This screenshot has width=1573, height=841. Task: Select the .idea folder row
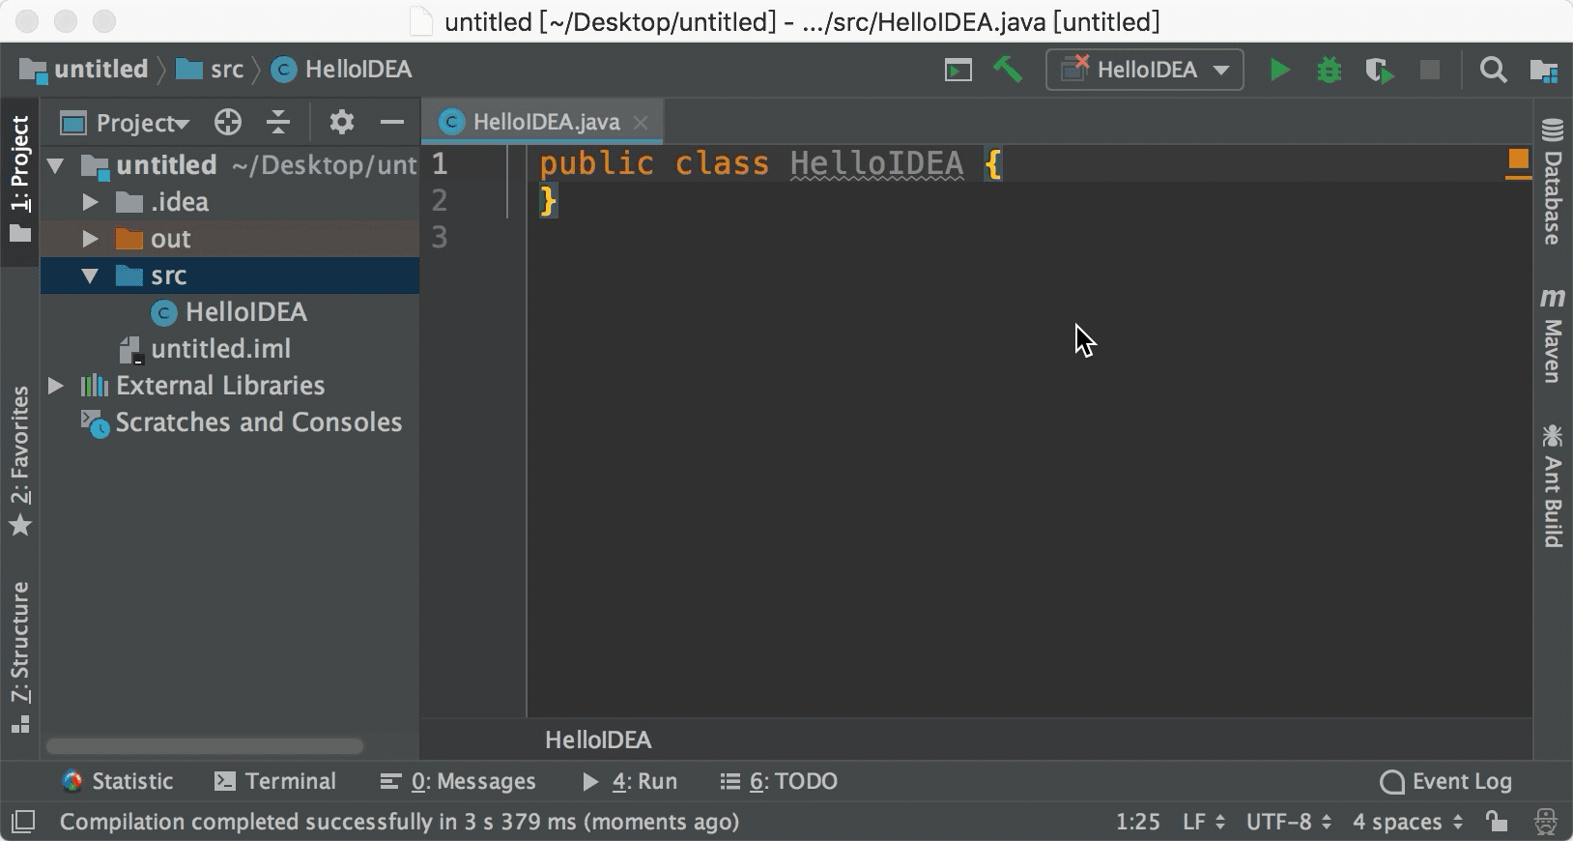[230, 202]
